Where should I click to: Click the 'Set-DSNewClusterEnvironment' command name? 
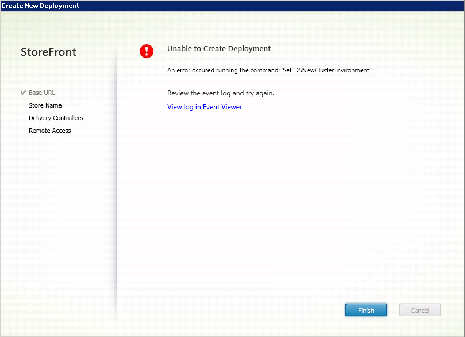[326, 70]
